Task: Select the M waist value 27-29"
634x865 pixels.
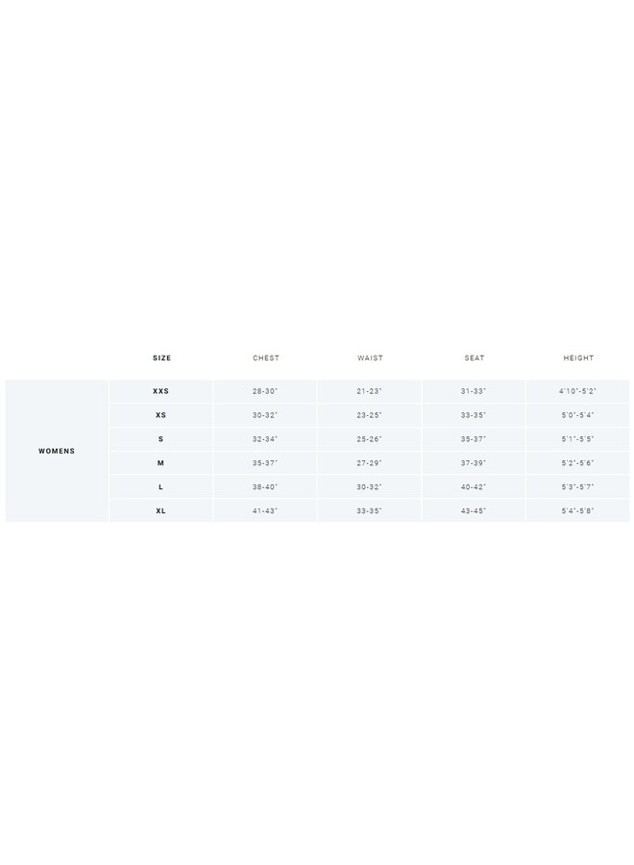Action: click(x=370, y=463)
